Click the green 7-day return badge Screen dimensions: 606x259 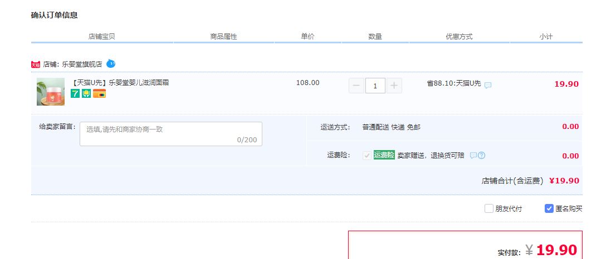click(x=75, y=93)
